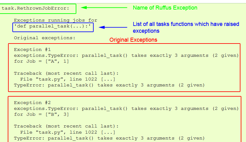Click the Traceback line in Exception #2
Image resolution: width=246 pixels, height=142 pixels.
point(66,126)
